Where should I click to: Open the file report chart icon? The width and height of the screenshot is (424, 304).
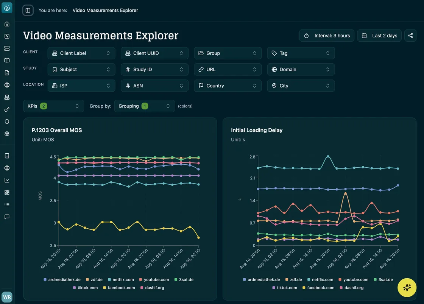[x=7, y=73]
